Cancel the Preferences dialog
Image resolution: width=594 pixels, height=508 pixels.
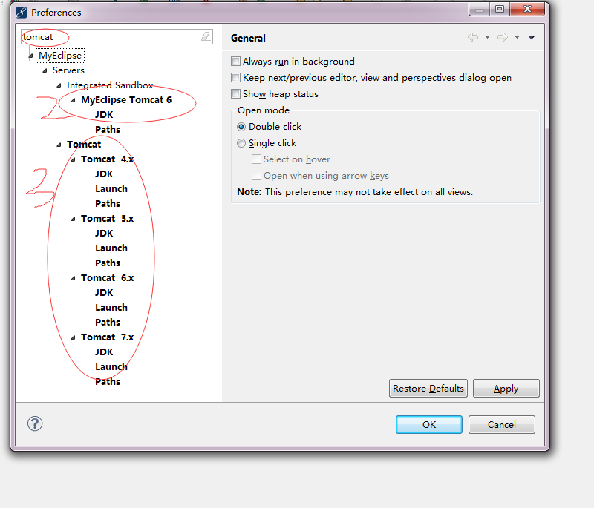[502, 424]
